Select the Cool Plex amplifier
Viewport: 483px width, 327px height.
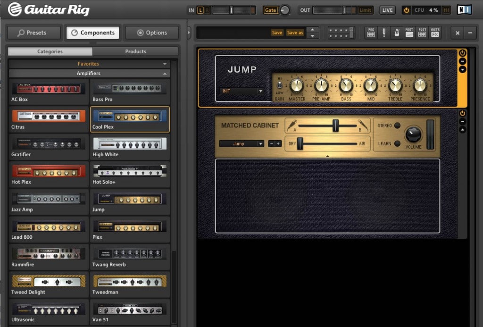point(130,119)
